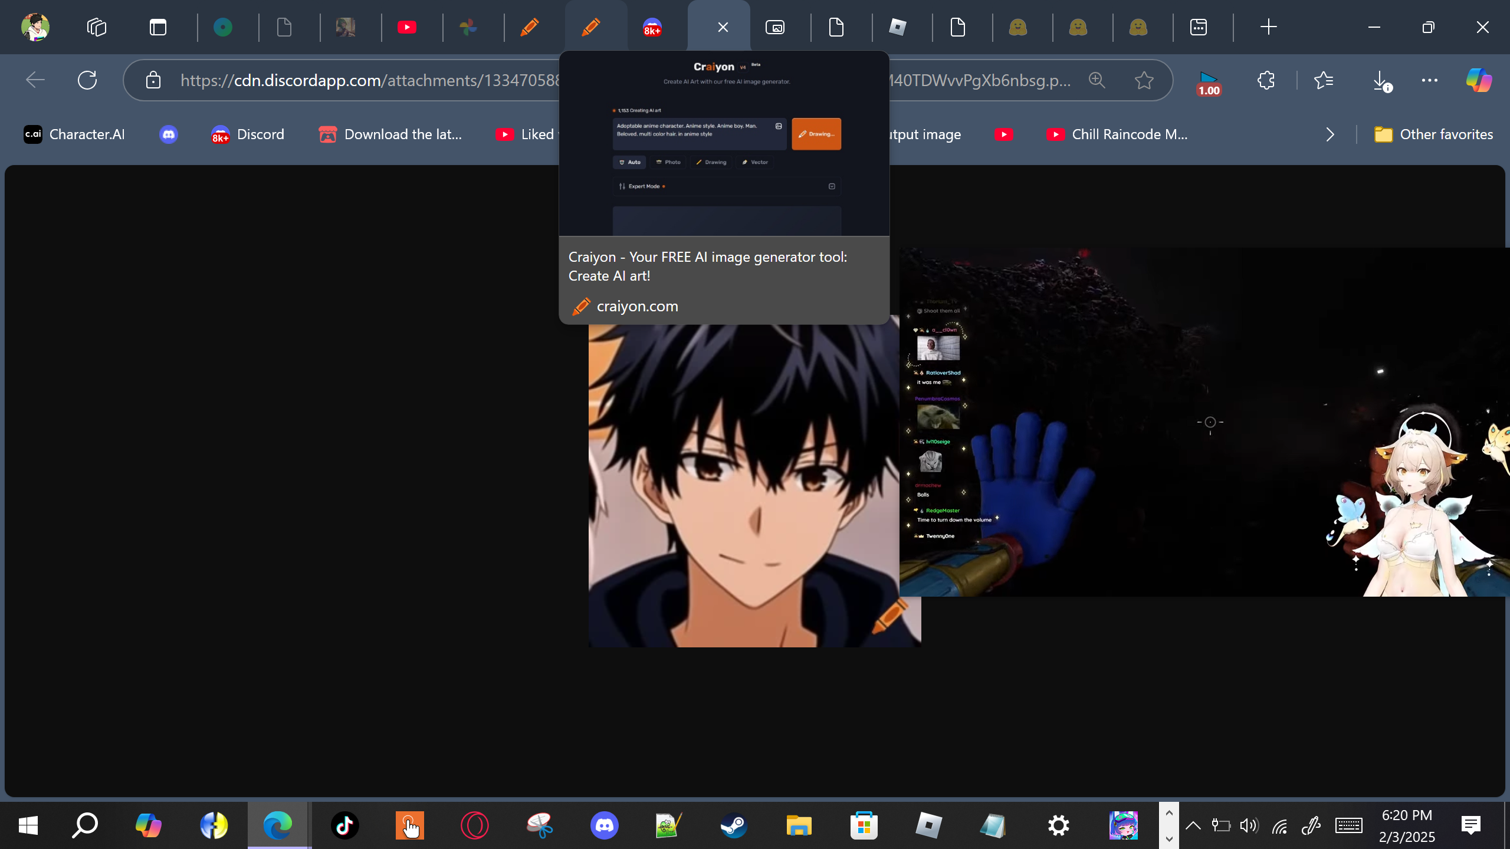Open the clock showing 6:20 PM
This screenshot has width=1510, height=849.
click(x=1407, y=825)
